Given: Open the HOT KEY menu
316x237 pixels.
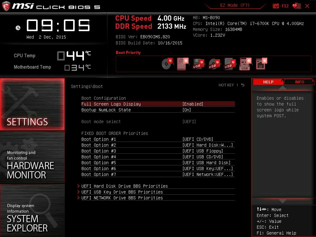Looking at the screenshot, I should point(226,85).
